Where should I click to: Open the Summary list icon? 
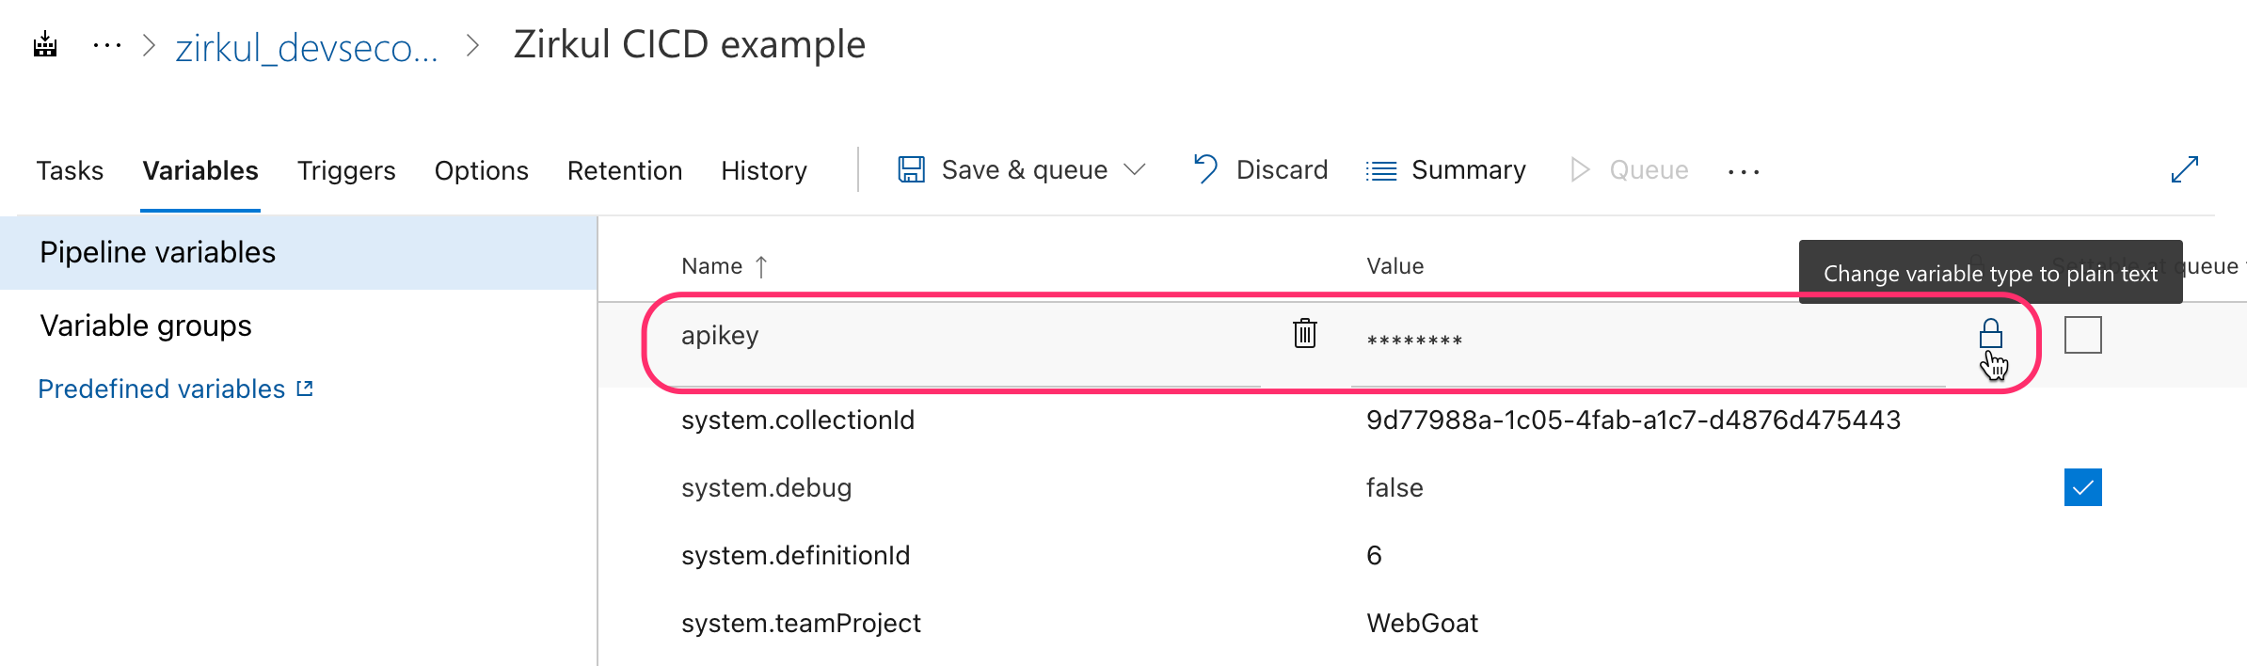click(x=1381, y=170)
